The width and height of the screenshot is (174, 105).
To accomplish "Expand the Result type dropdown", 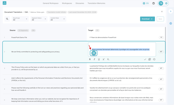I will (20, 19).
